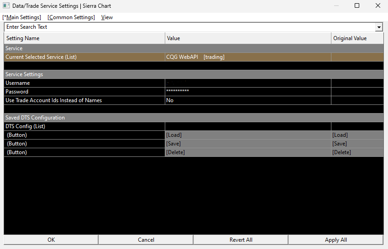Open the DTS Config list value cell
This screenshot has width=388, height=249.
pyautogui.click(x=248, y=126)
